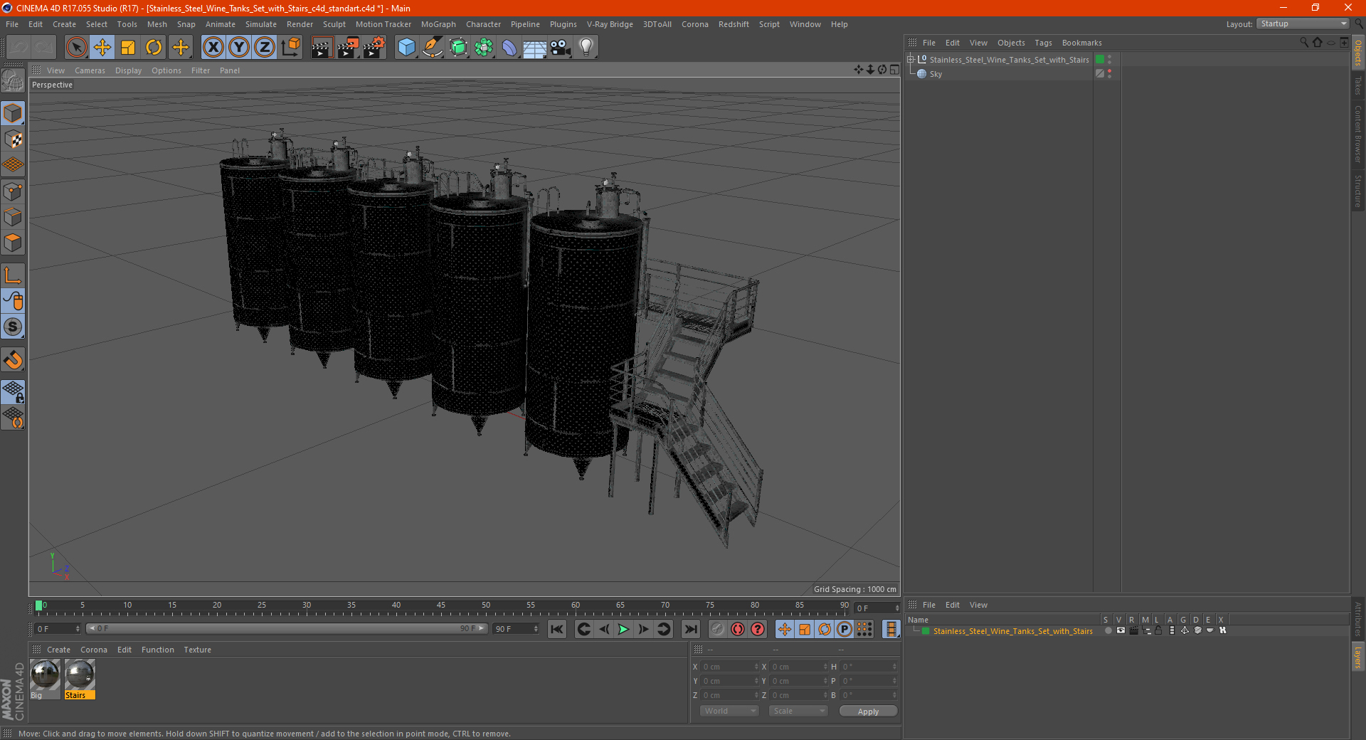Image resolution: width=1366 pixels, height=740 pixels.
Task: Play the animation forward
Action: 623,629
